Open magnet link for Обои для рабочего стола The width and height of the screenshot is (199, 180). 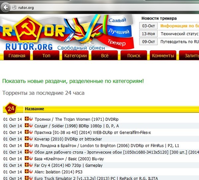click(31, 152)
